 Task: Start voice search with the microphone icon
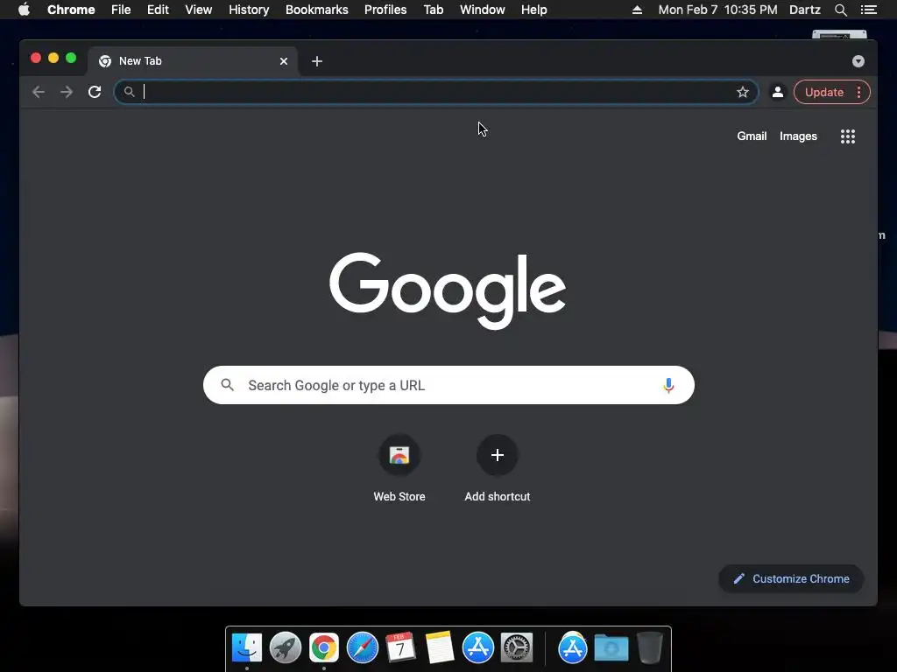click(x=668, y=385)
